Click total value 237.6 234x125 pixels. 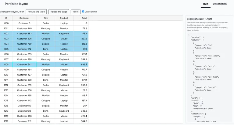(81, 39)
